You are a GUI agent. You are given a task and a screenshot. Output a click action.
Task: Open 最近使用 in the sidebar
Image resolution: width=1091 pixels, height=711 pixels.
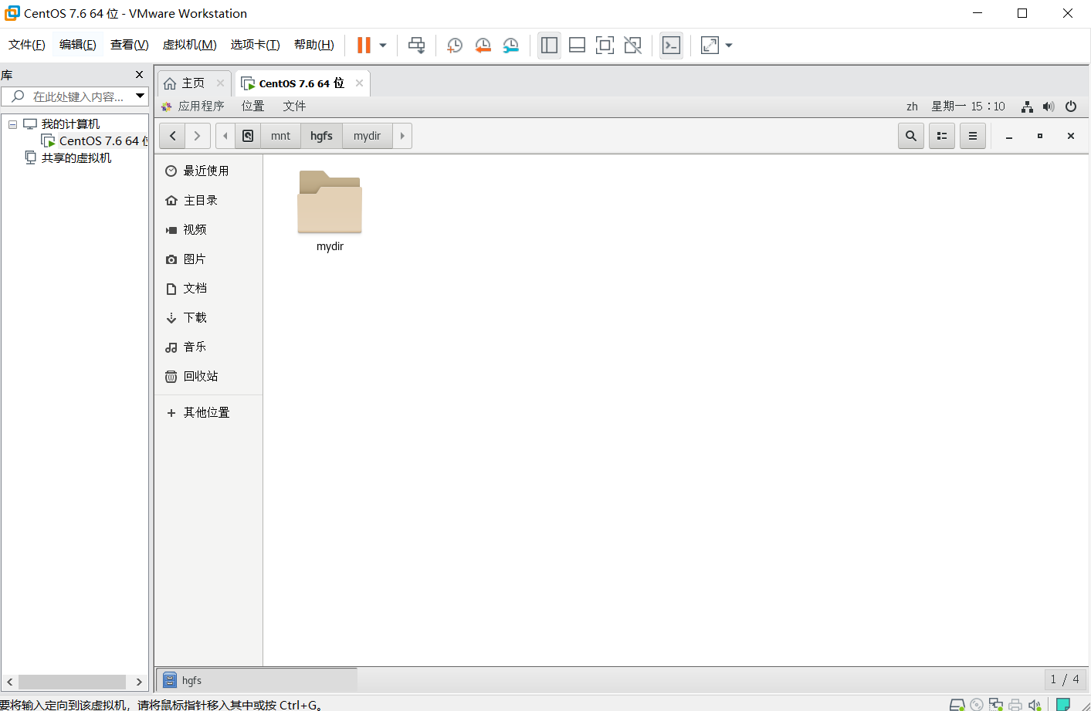[x=208, y=171]
